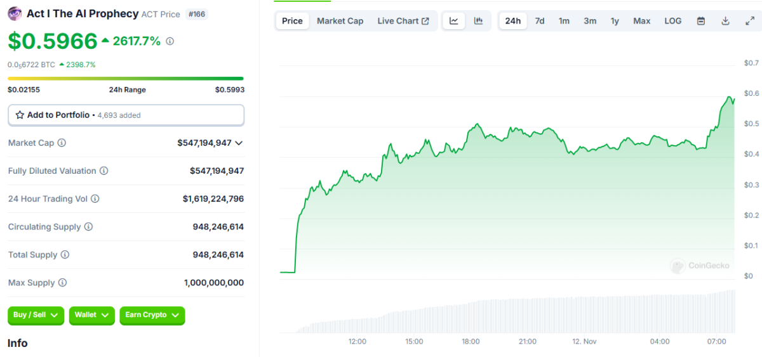
Task: Click info icon next to Max Supply
Action: click(62, 283)
